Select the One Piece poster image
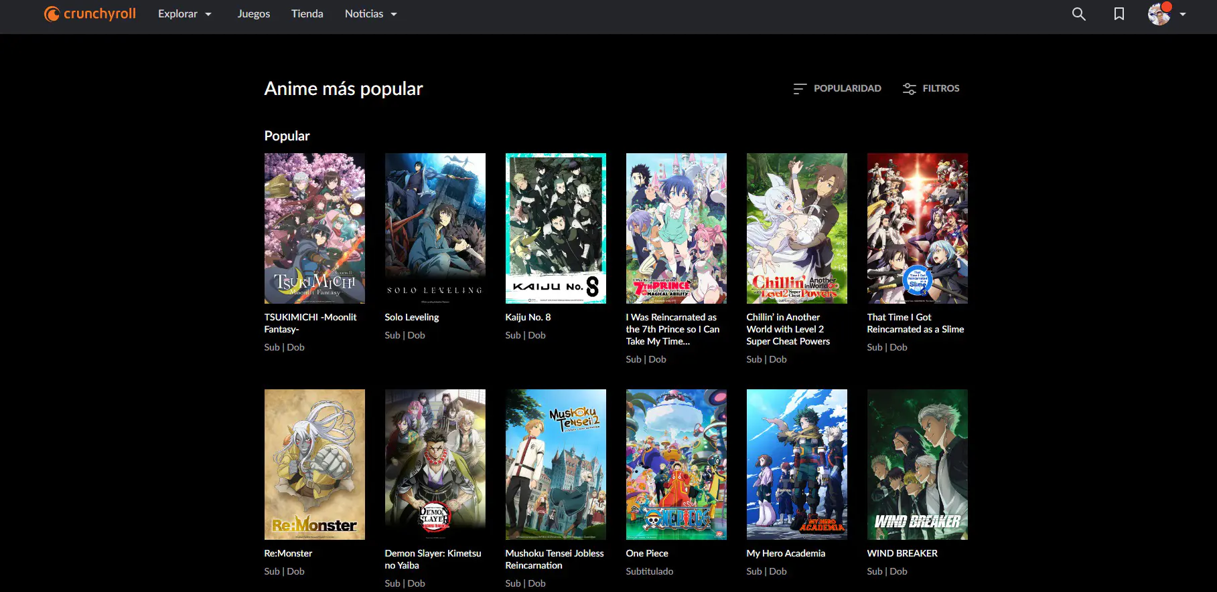Image resolution: width=1217 pixels, height=592 pixels. click(676, 464)
